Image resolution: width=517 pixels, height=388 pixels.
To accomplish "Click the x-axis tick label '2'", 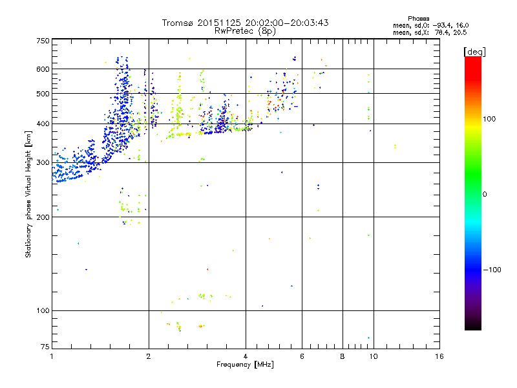I will pyautogui.click(x=149, y=356).
